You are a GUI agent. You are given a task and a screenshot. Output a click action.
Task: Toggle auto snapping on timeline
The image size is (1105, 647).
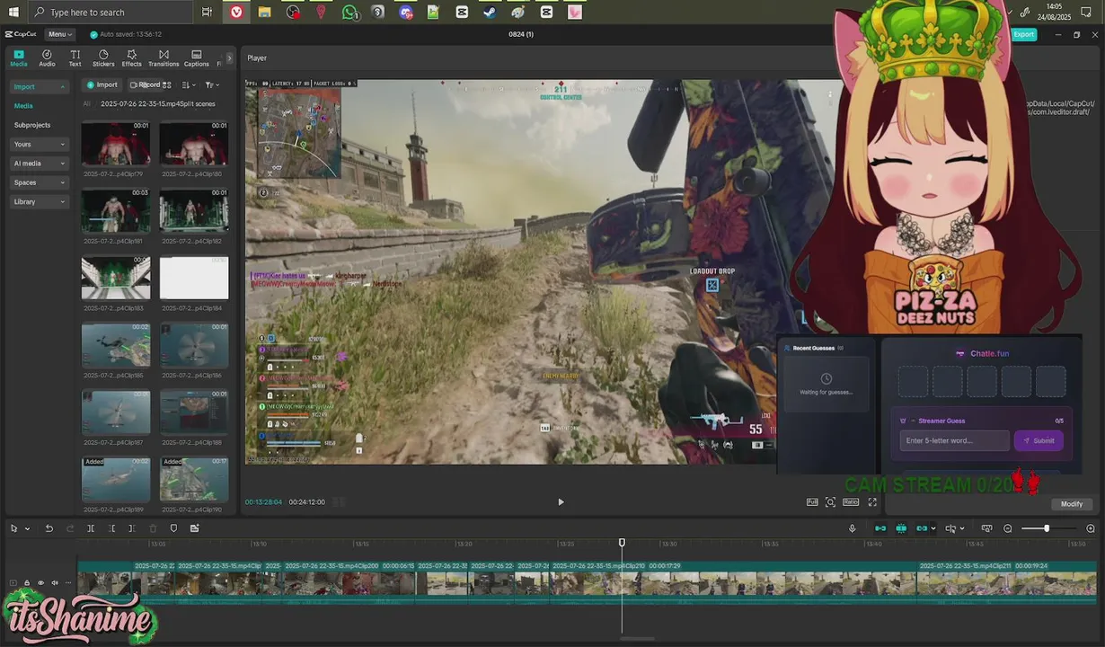pos(901,528)
